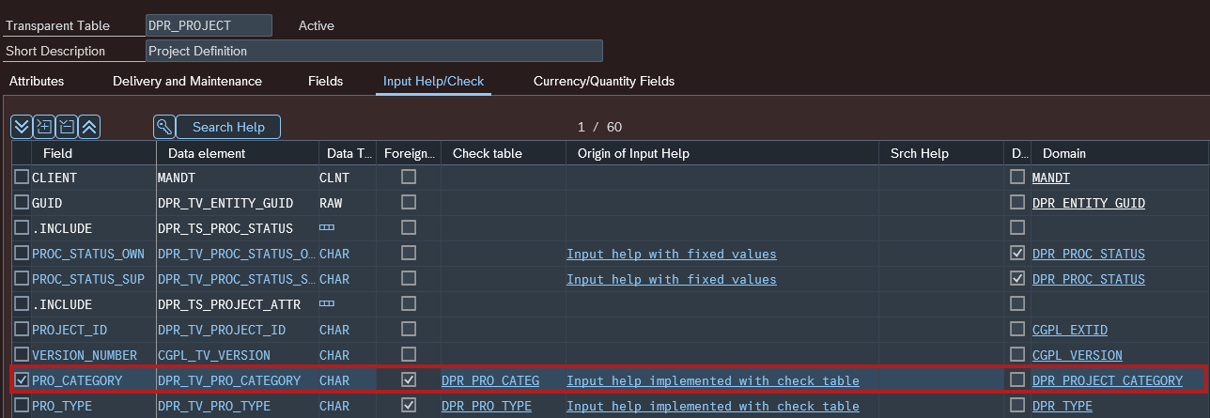Deselect the PRO_CATEGORY row checkbox
This screenshot has height=418, width=1210.
pyautogui.click(x=22, y=380)
